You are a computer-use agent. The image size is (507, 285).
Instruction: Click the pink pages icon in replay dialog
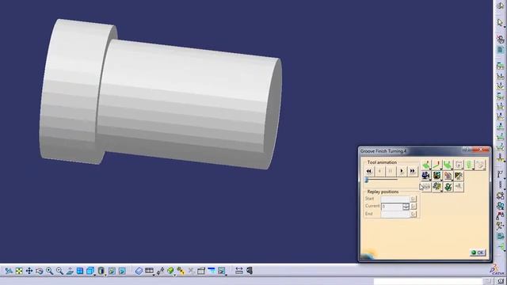click(448, 176)
